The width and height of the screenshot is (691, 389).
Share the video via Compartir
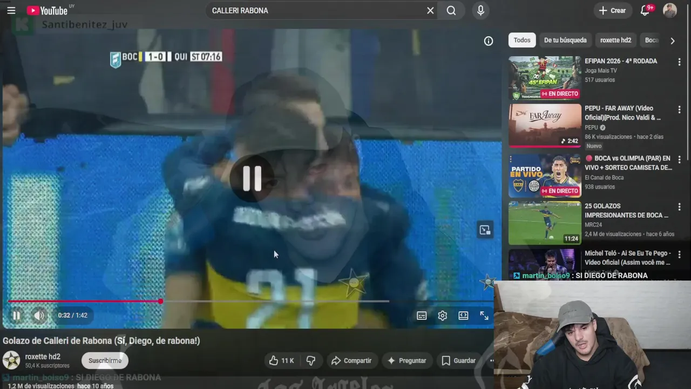pyautogui.click(x=351, y=360)
